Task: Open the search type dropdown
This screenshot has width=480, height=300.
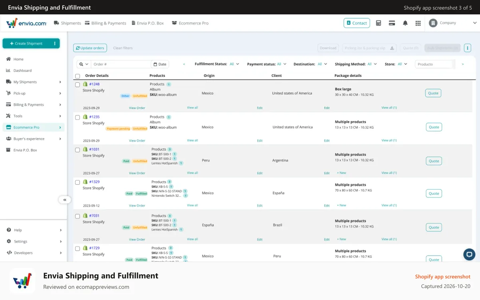Action: coord(84,64)
